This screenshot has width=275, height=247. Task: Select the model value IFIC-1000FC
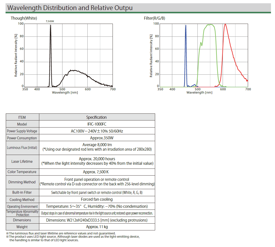[97, 124]
